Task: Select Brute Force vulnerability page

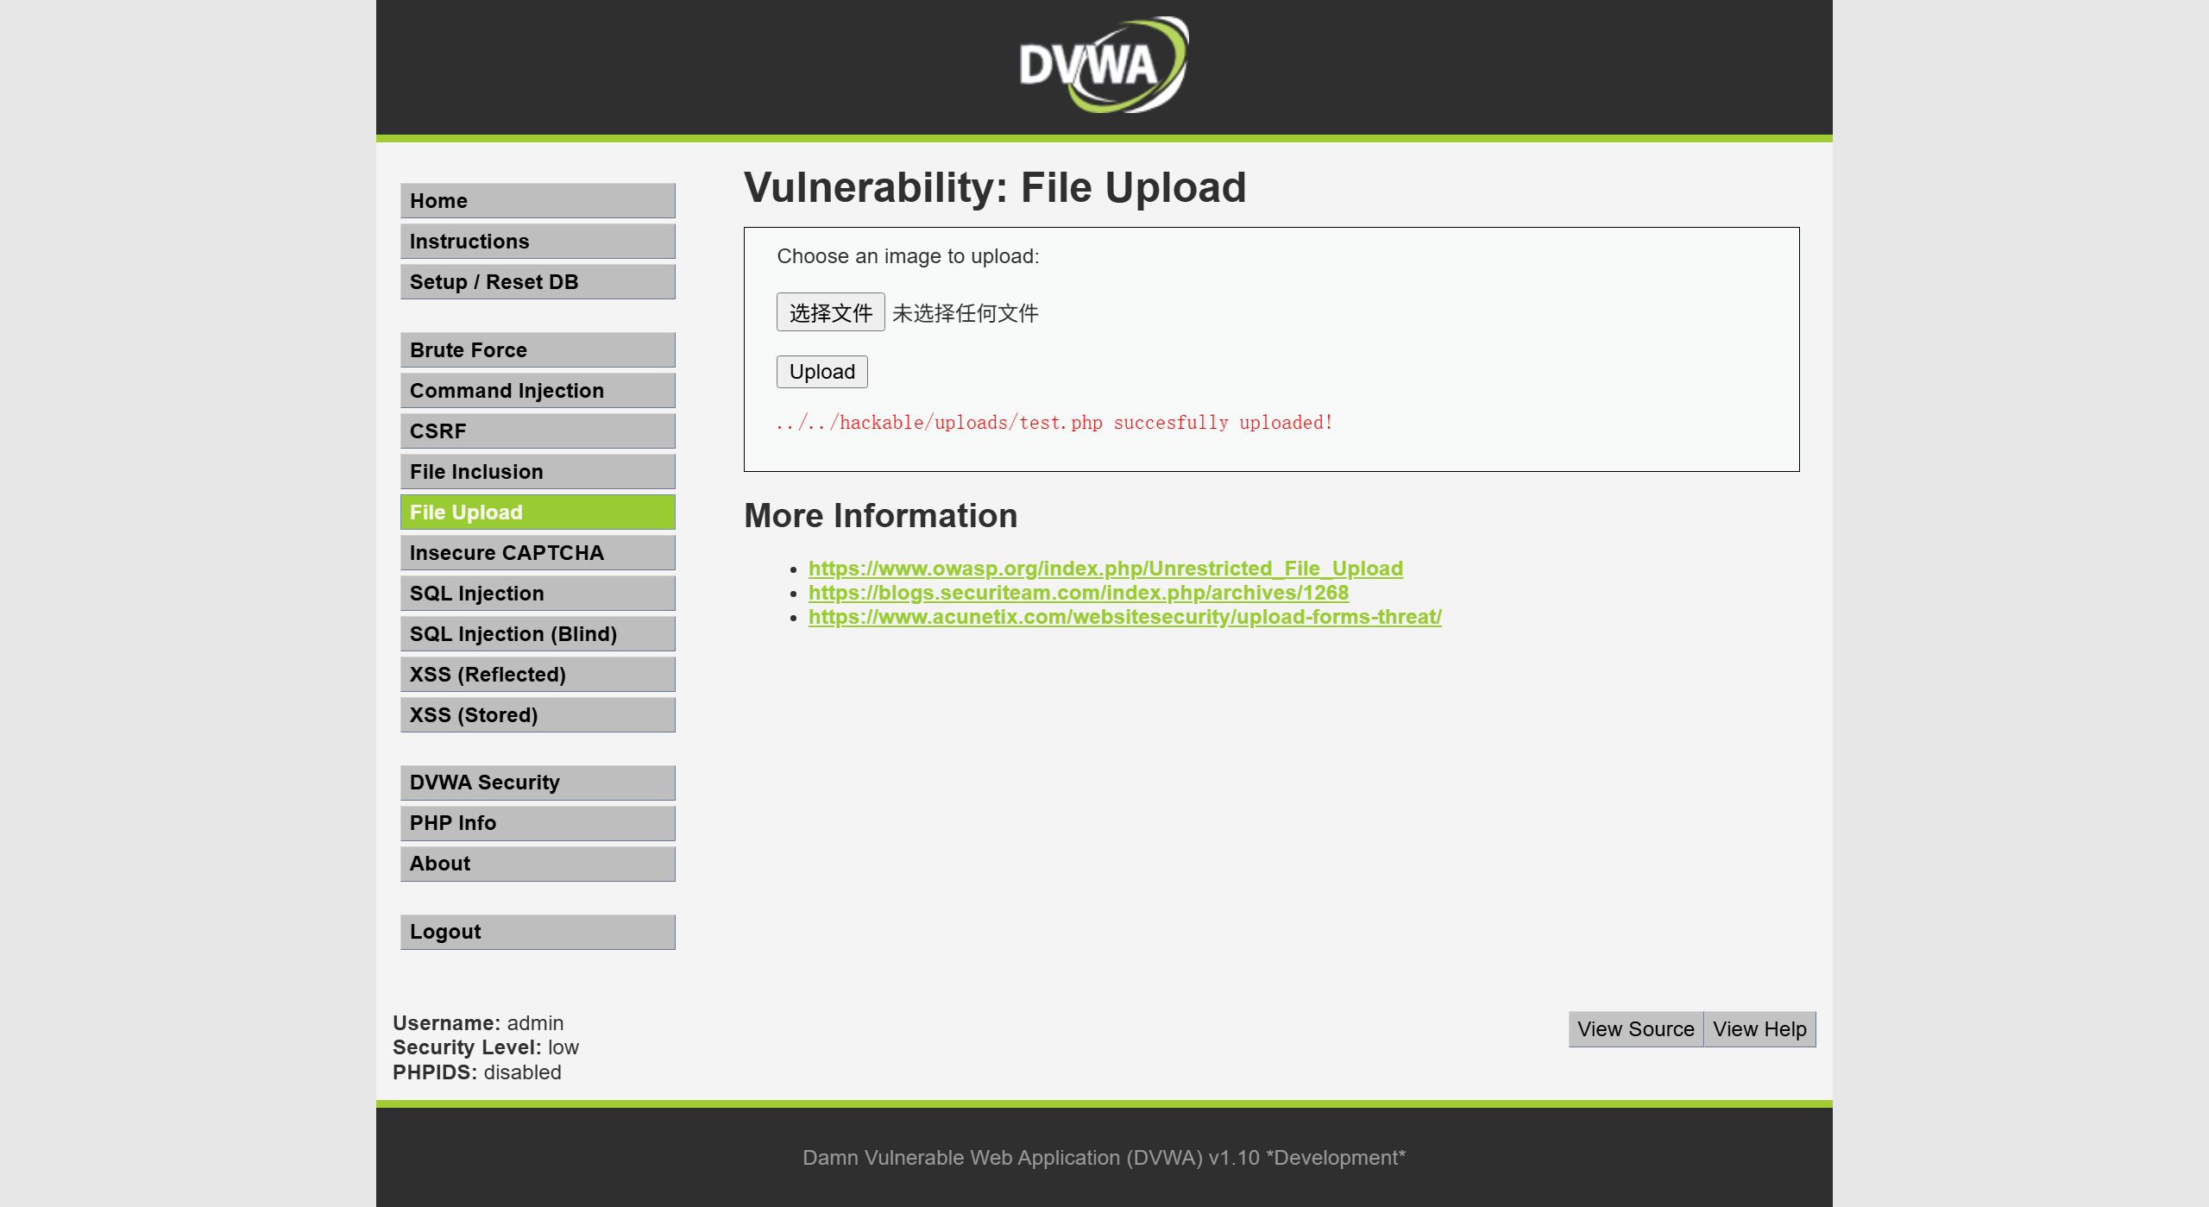Action: tap(537, 350)
